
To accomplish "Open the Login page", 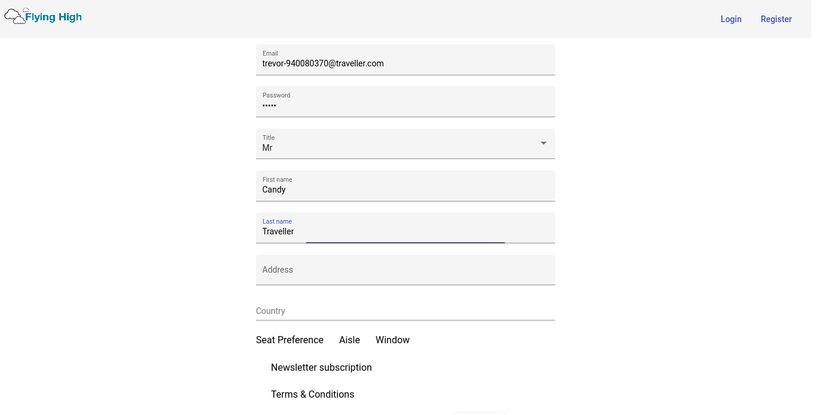I will tap(731, 19).
